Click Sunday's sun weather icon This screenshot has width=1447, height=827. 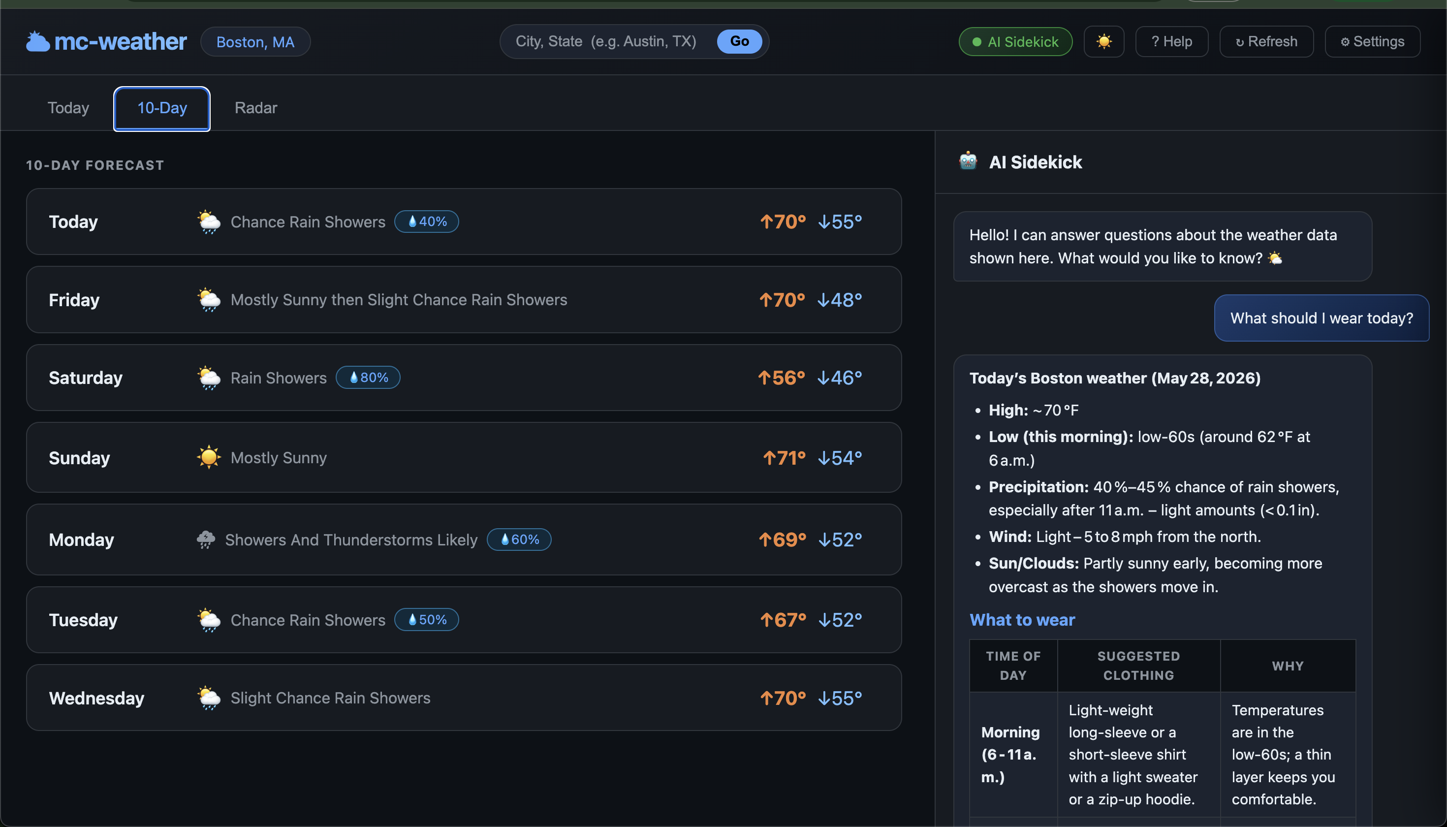tap(208, 457)
